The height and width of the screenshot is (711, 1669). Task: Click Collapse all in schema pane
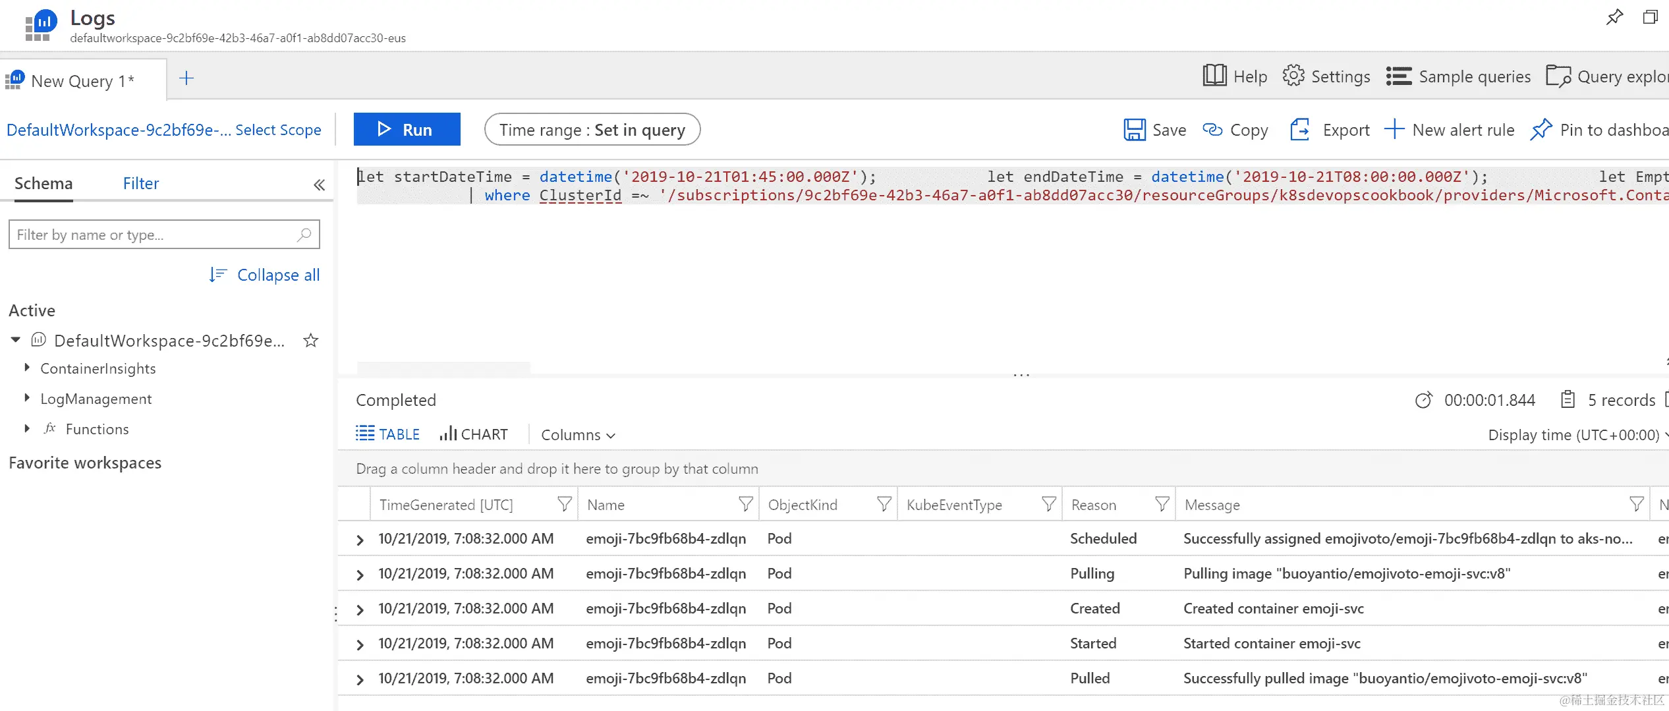coord(264,275)
